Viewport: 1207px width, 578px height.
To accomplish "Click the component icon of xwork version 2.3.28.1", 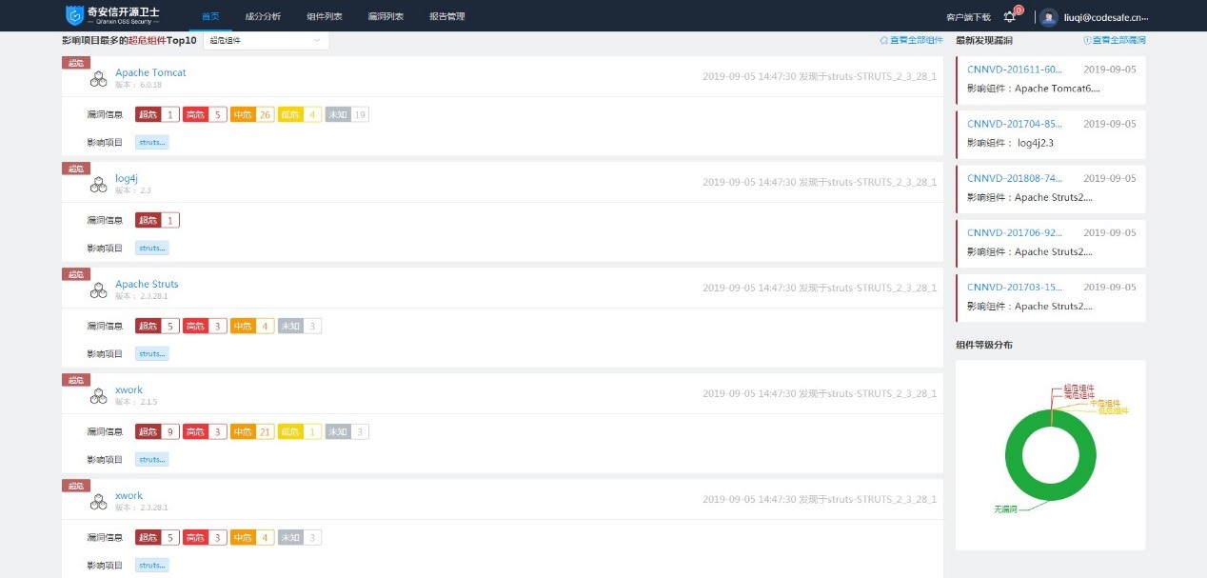I will click(98, 502).
